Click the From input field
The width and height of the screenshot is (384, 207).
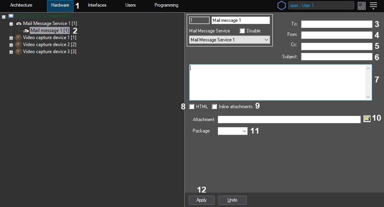click(x=337, y=35)
